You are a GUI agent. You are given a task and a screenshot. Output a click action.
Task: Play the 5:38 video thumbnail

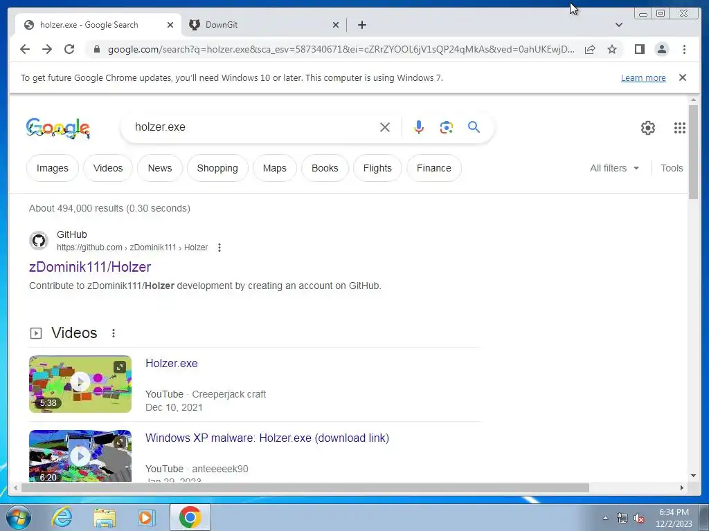pos(80,384)
